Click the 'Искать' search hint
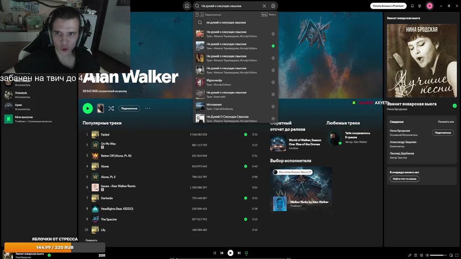The width and height of the screenshot is (461, 259). [272, 15]
